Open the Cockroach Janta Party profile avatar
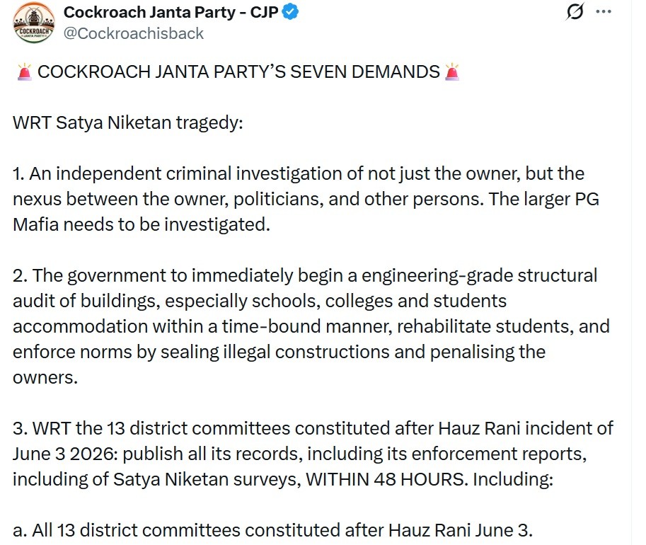The height and width of the screenshot is (545, 646). click(34, 23)
